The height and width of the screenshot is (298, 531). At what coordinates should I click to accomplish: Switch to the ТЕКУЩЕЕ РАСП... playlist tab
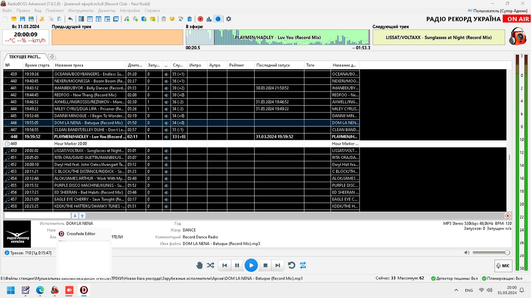tap(25, 57)
